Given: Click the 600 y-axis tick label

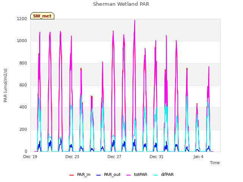Looking at the screenshot, I should [23, 85].
